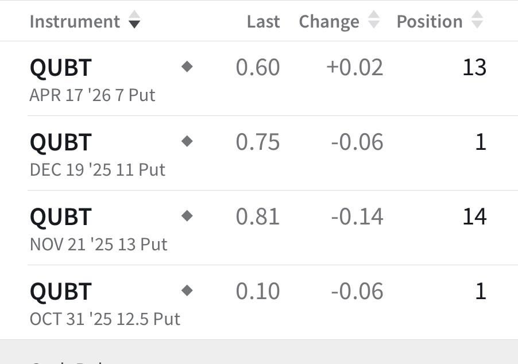Sort by Position column arrows

pyautogui.click(x=477, y=20)
